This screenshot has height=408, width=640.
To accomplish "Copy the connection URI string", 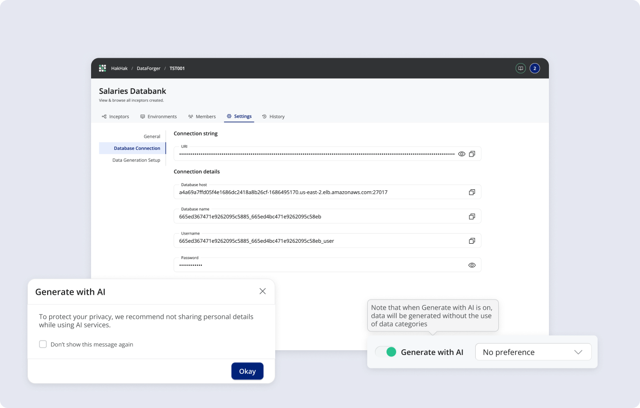I will [472, 154].
